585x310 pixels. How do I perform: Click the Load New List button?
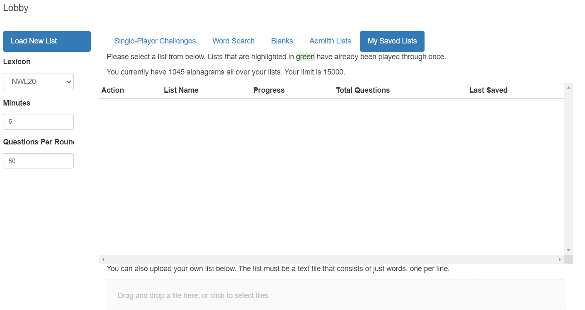click(46, 41)
